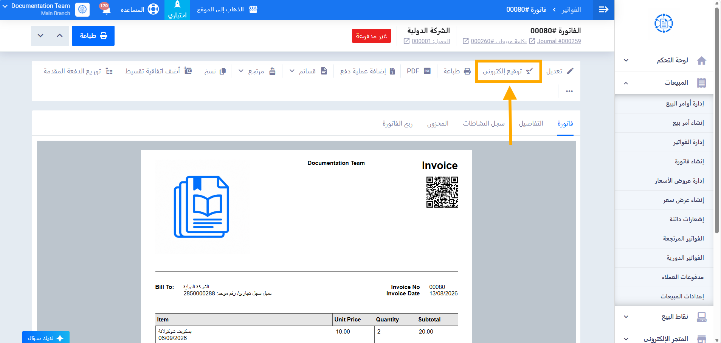The width and height of the screenshot is (721, 343).
Task: Open the three-dots more options icon
Action: pos(569,91)
